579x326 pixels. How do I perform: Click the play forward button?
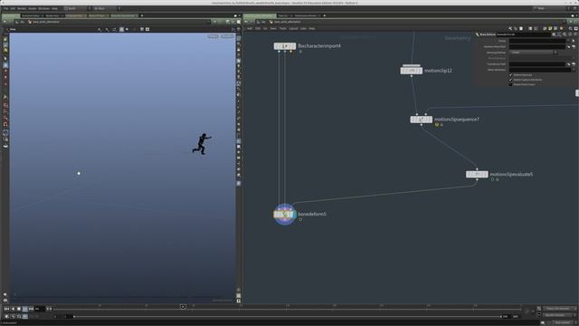pyautogui.click(x=24, y=309)
